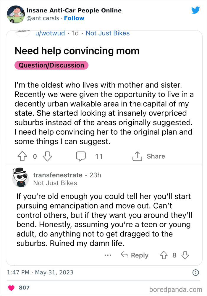Open u/wotwud's user profile
This screenshot has width=207, height=296.
(50, 33)
